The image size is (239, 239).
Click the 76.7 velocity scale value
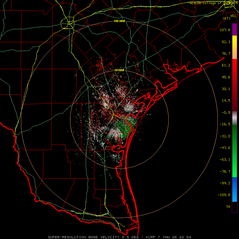pyautogui.click(x=226, y=53)
